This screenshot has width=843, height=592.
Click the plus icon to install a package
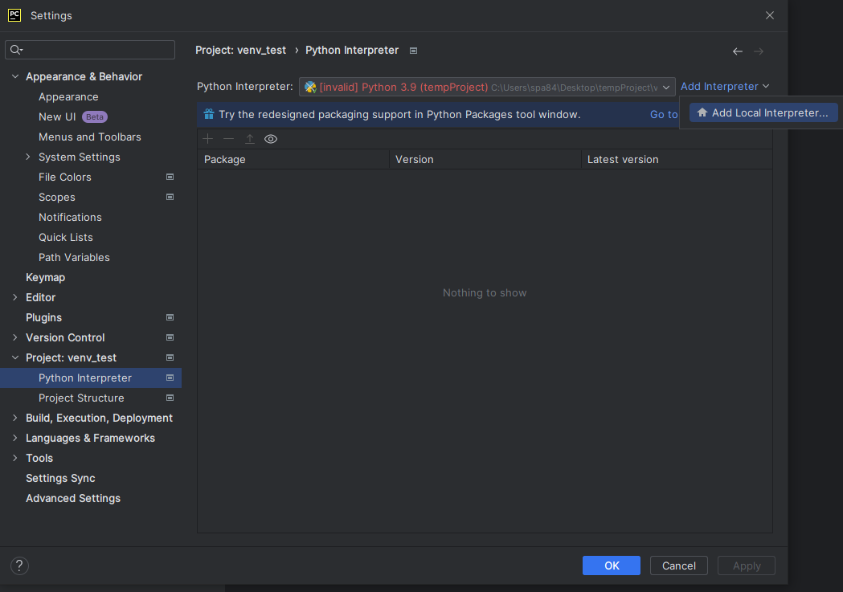pos(207,139)
